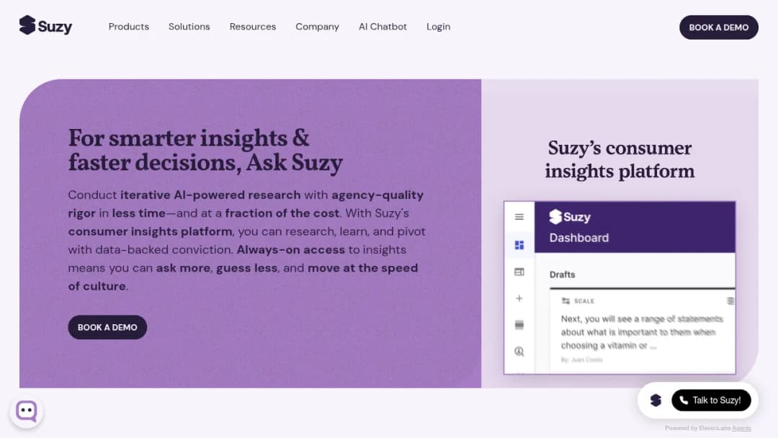Go to the AI Chatbot page
Screen dimensions: 778x438
click(383, 27)
